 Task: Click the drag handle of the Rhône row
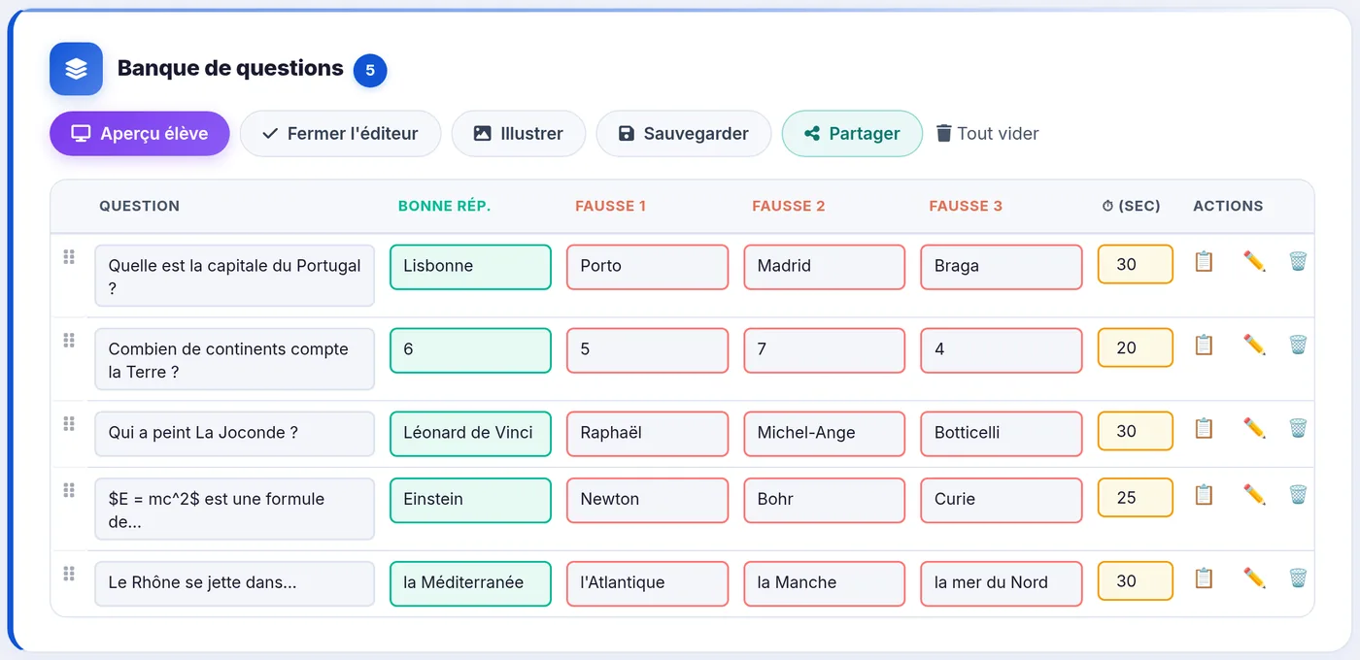tap(69, 574)
